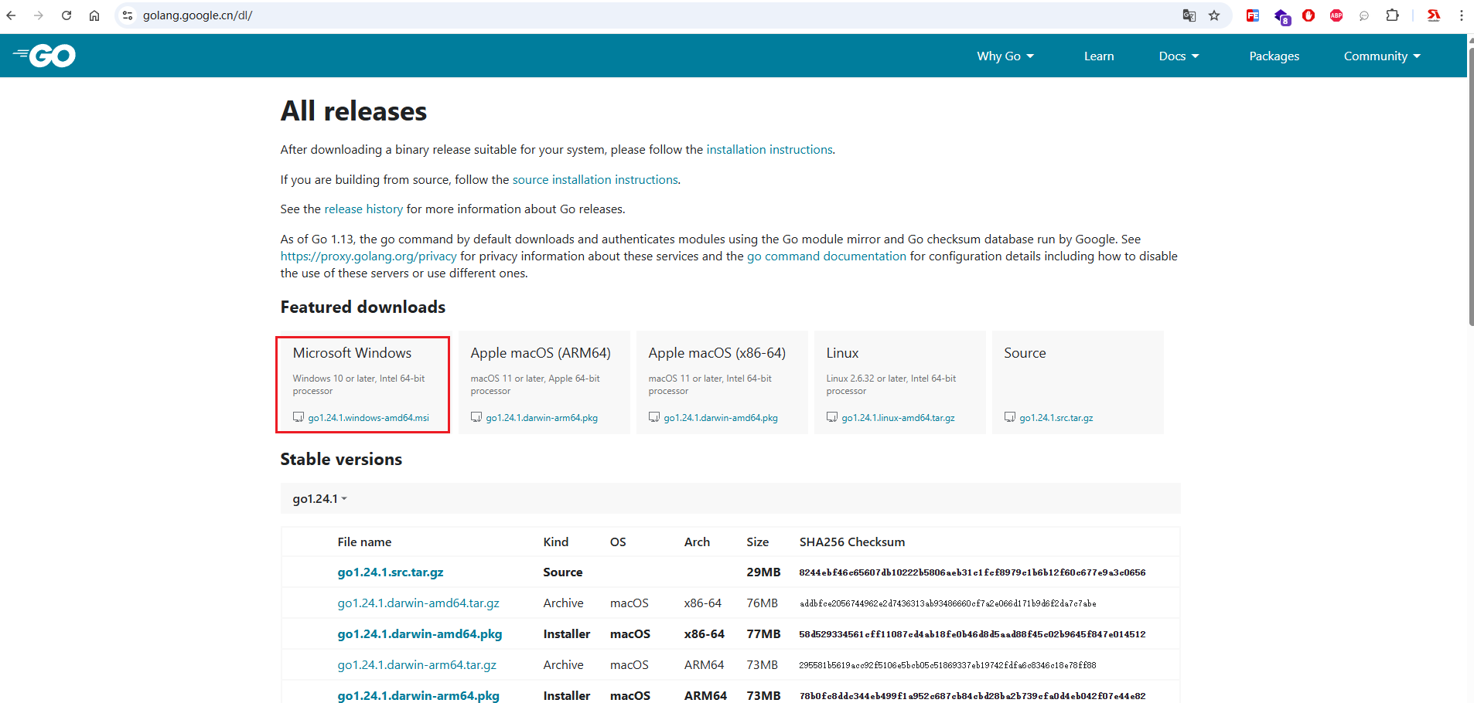Click download icon beside featured darwin-amd64.pkg

click(654, 417)
